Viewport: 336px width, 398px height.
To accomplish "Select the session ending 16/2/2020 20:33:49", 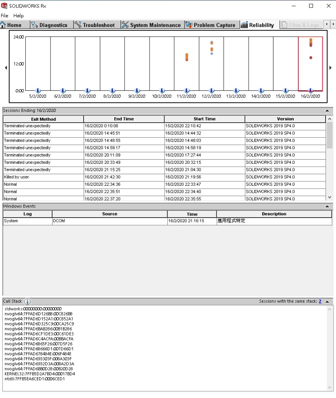I will coord(164,163).
